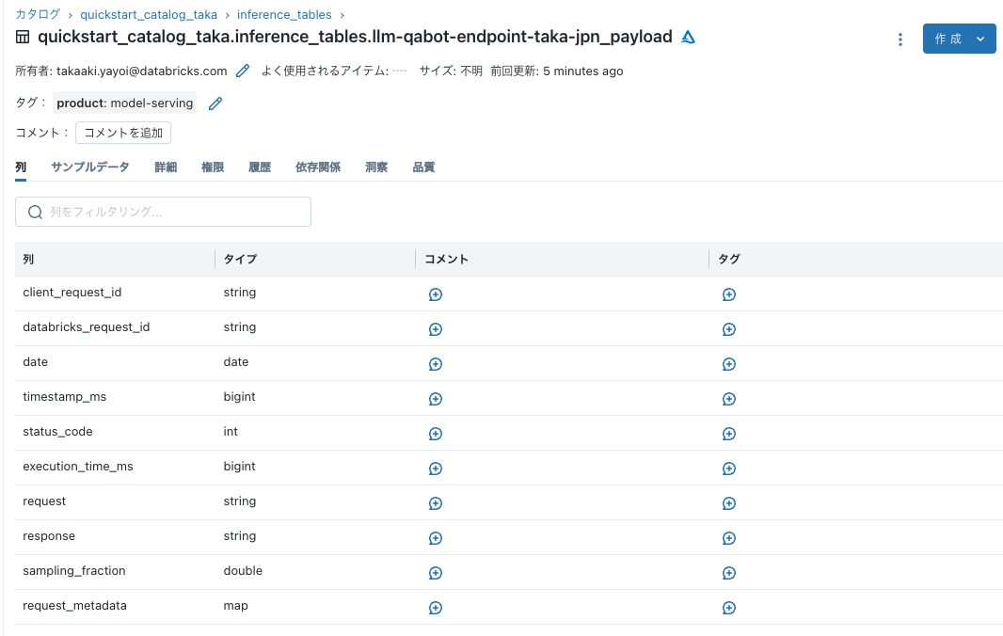Click the コメントを追加 button
The height and width of the screenshot is (636, 1003).
[x=122, y=133]
